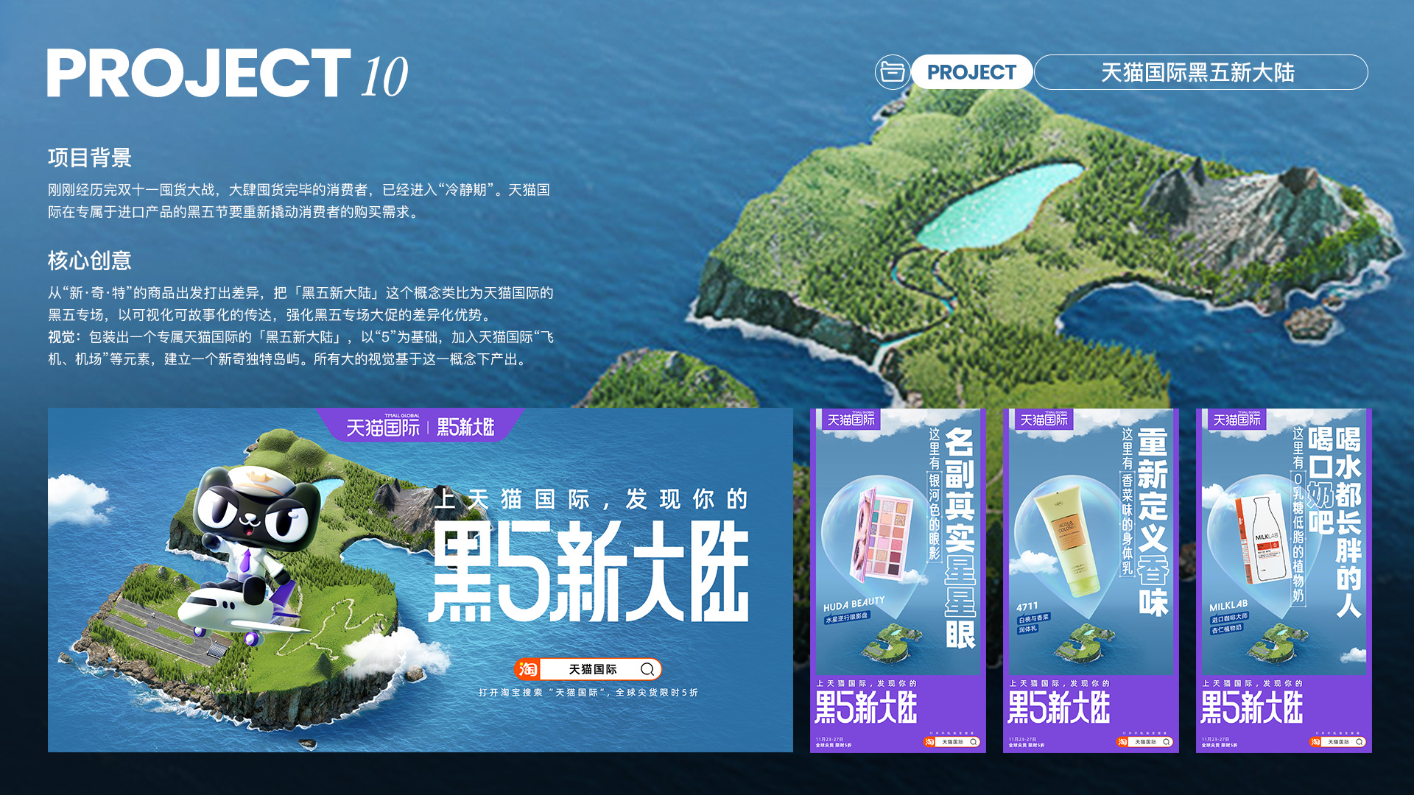Open the 天猫国际黑五新大陆 title pill
The width and height of the screenshot is (1414, 795).
coord(1200,72)
